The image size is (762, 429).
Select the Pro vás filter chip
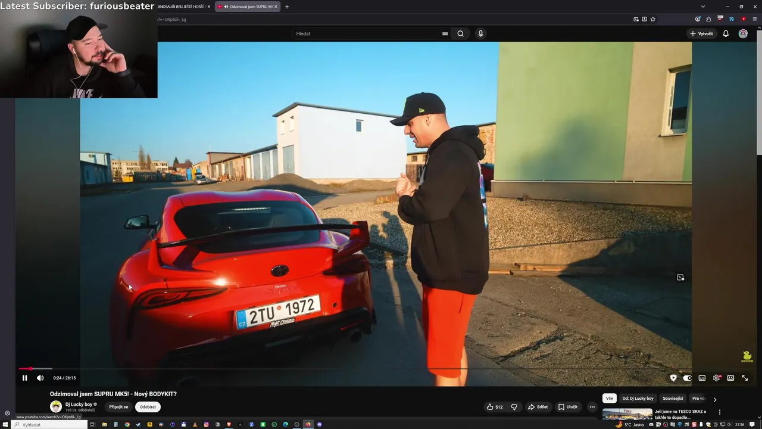pyautogui.click(x=698, y=399)
